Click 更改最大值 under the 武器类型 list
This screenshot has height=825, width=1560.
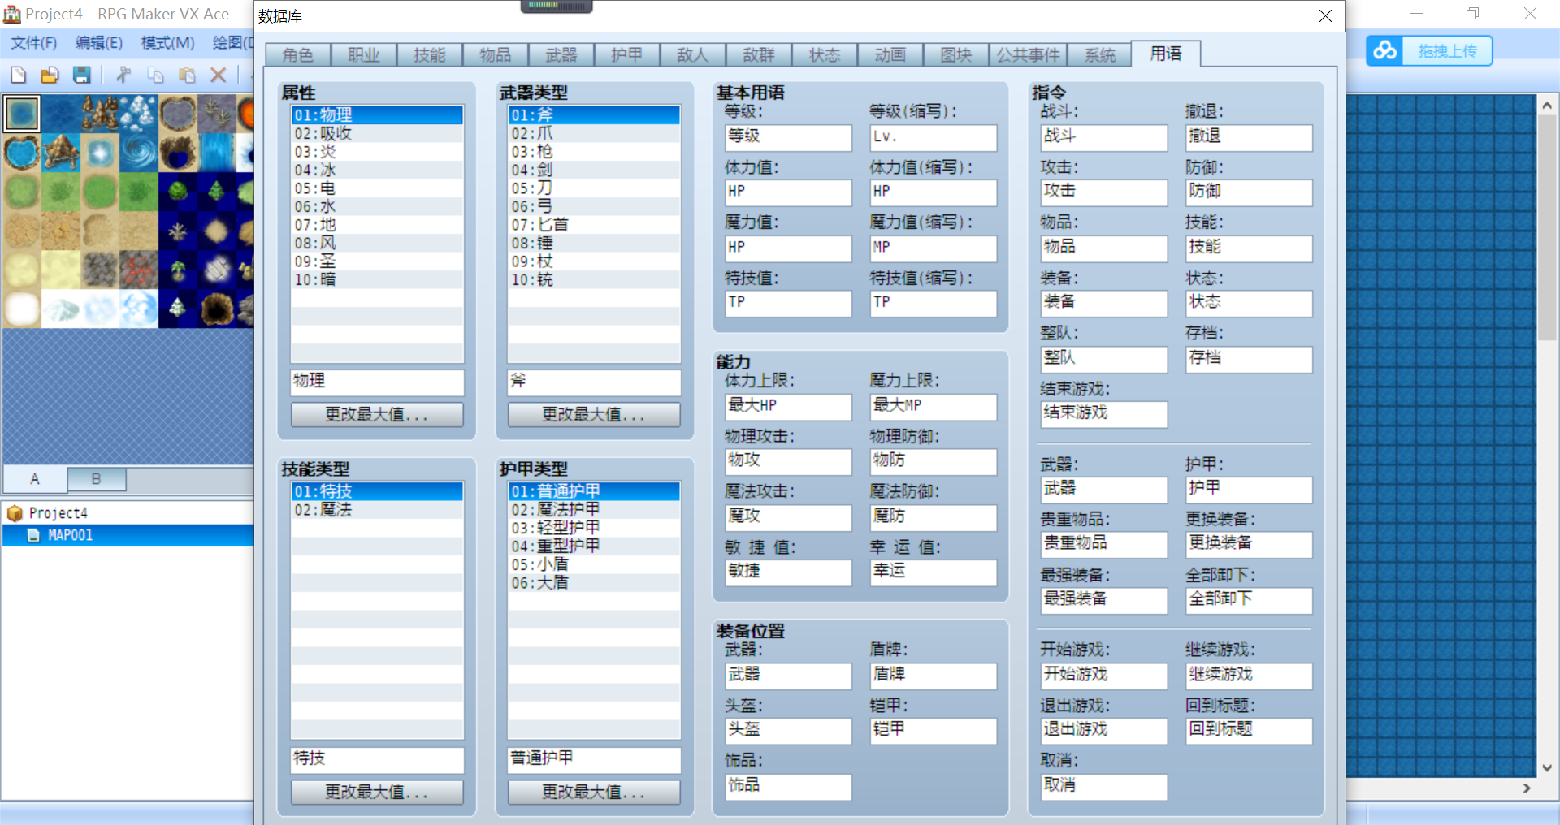point(594,415)
